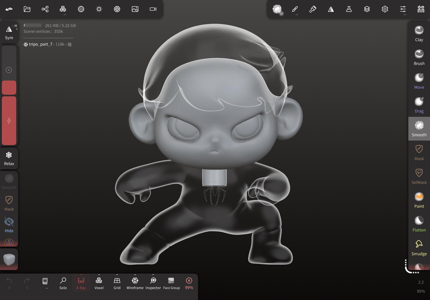Select the Mask tool in right panel

(419, 153)
